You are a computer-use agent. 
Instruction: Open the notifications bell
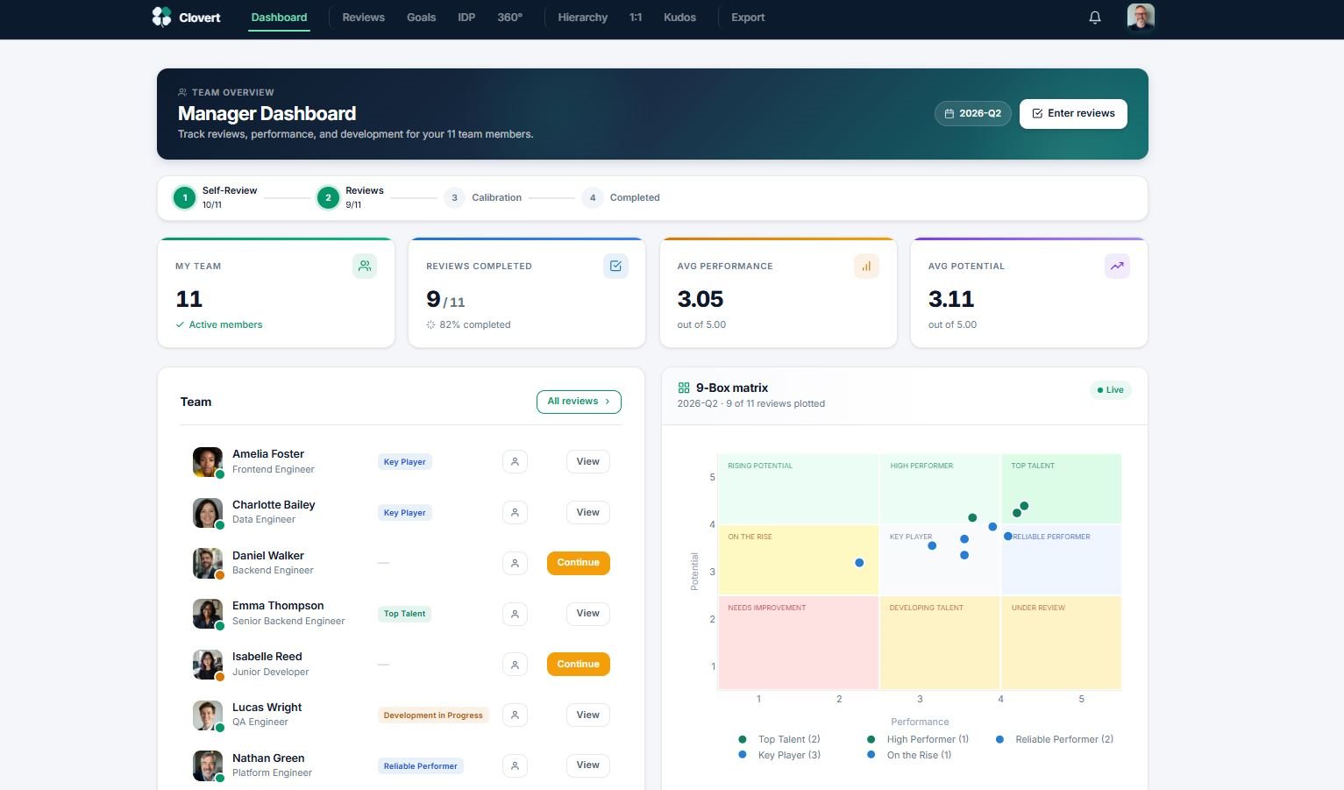coord(1094,17)
